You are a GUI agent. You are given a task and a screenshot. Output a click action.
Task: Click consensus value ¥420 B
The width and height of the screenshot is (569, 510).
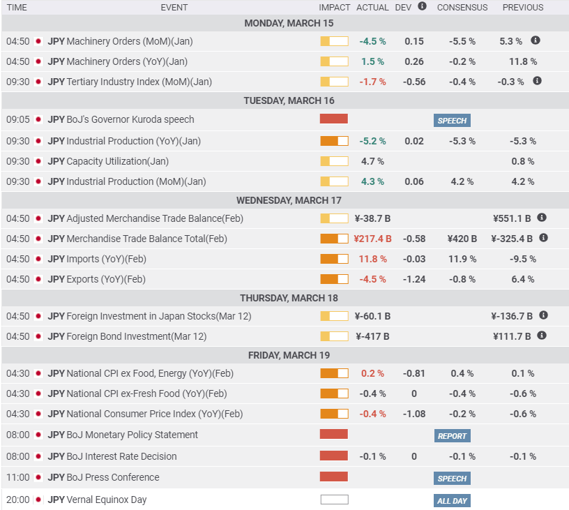point(462,239)
